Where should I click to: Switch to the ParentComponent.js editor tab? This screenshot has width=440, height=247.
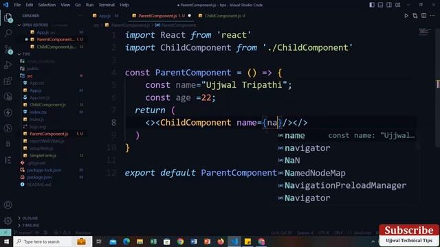point(162,16)
